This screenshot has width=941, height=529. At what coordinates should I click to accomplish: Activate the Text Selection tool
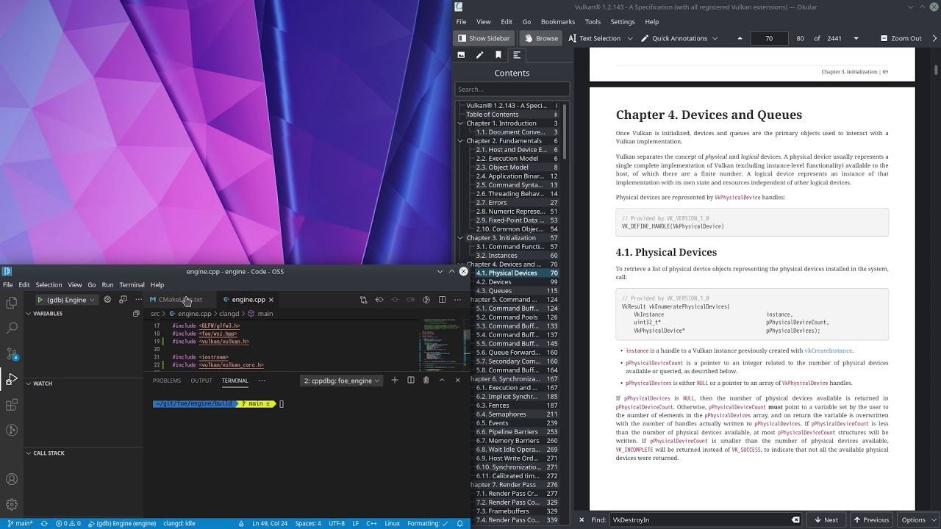click(x=593, y=38)
